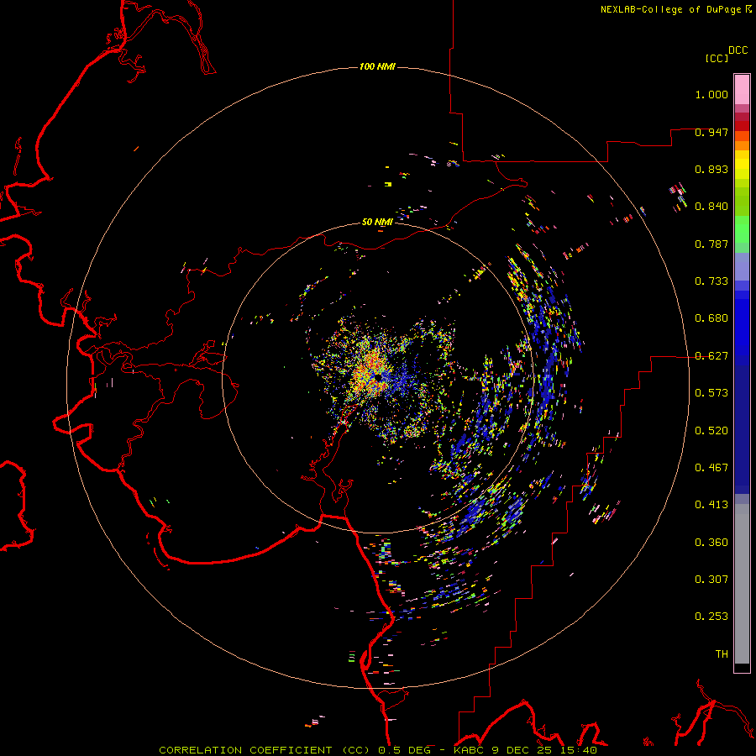Image resolution: width=756 pixels, height=756 pixels.
Task: Select the 0.253 legend value
Action: click(x=711, y=617)
